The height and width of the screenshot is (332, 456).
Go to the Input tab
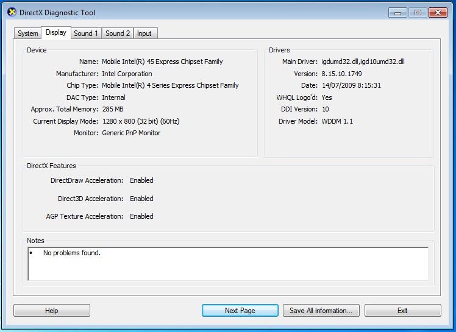coord(144,34)
